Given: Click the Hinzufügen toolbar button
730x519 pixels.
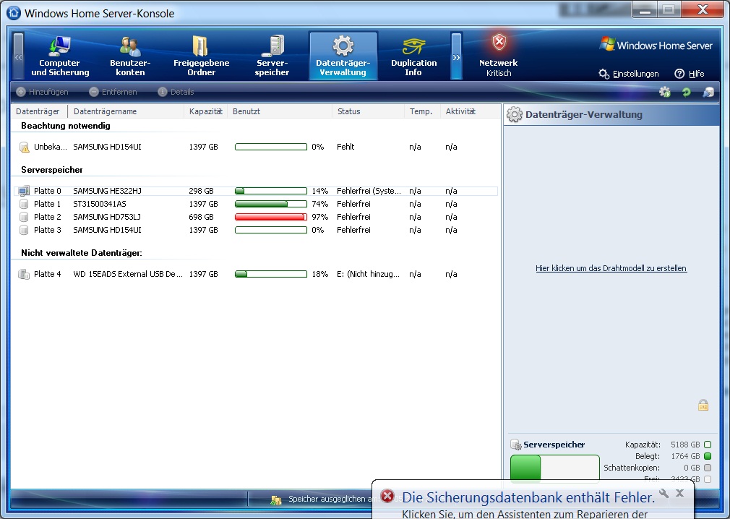Looking at the screenshot, I should 43,92.
